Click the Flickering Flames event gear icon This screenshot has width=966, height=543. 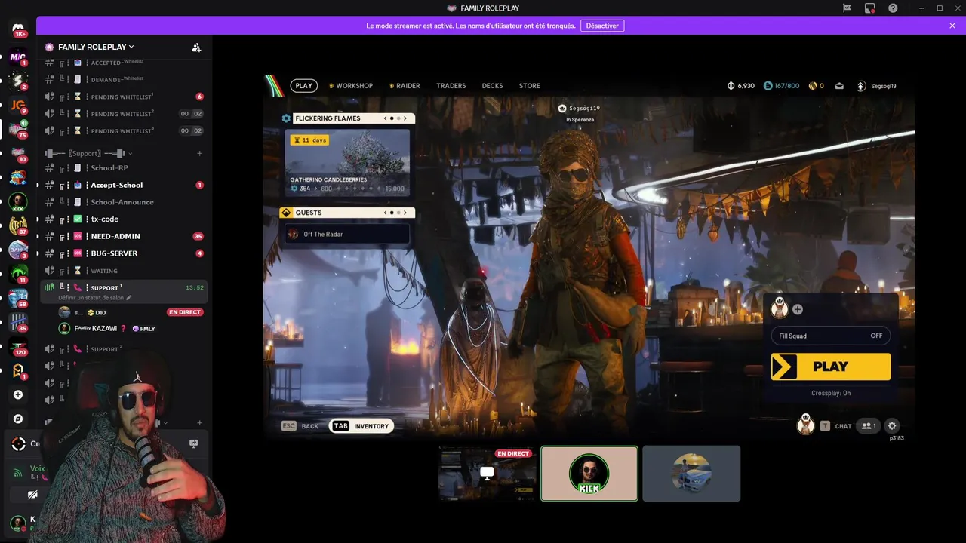[286, 118]
